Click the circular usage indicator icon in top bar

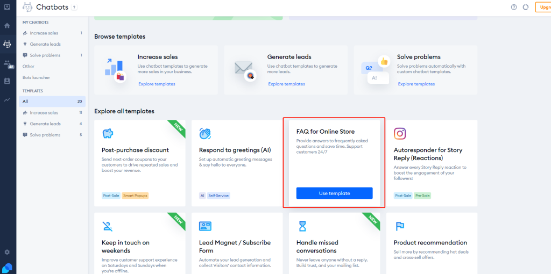pos(525,7)
